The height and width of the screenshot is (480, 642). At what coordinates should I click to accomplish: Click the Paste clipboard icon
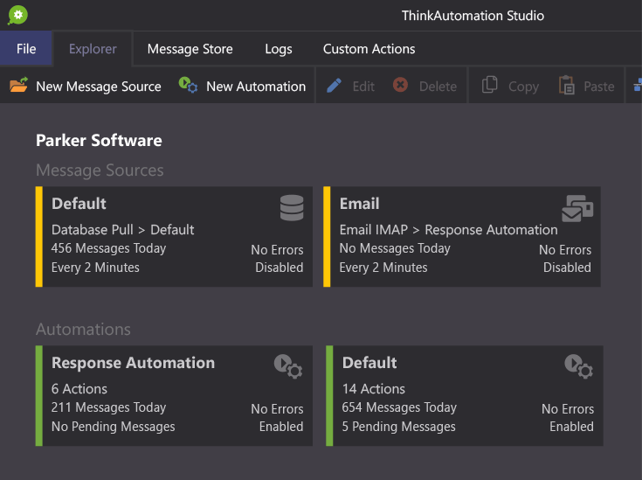pos(567,86)
